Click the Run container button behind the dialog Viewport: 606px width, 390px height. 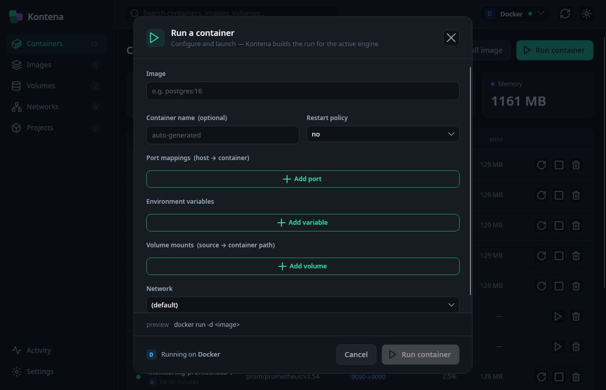[x=555, y=50]
